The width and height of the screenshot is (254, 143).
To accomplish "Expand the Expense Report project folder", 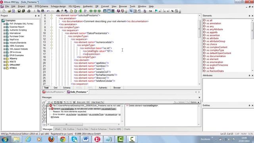I will pyautogui.click(x=4, y=27).
